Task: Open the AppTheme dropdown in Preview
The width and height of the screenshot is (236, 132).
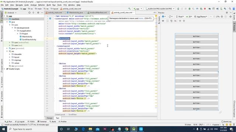Action: 201,16
